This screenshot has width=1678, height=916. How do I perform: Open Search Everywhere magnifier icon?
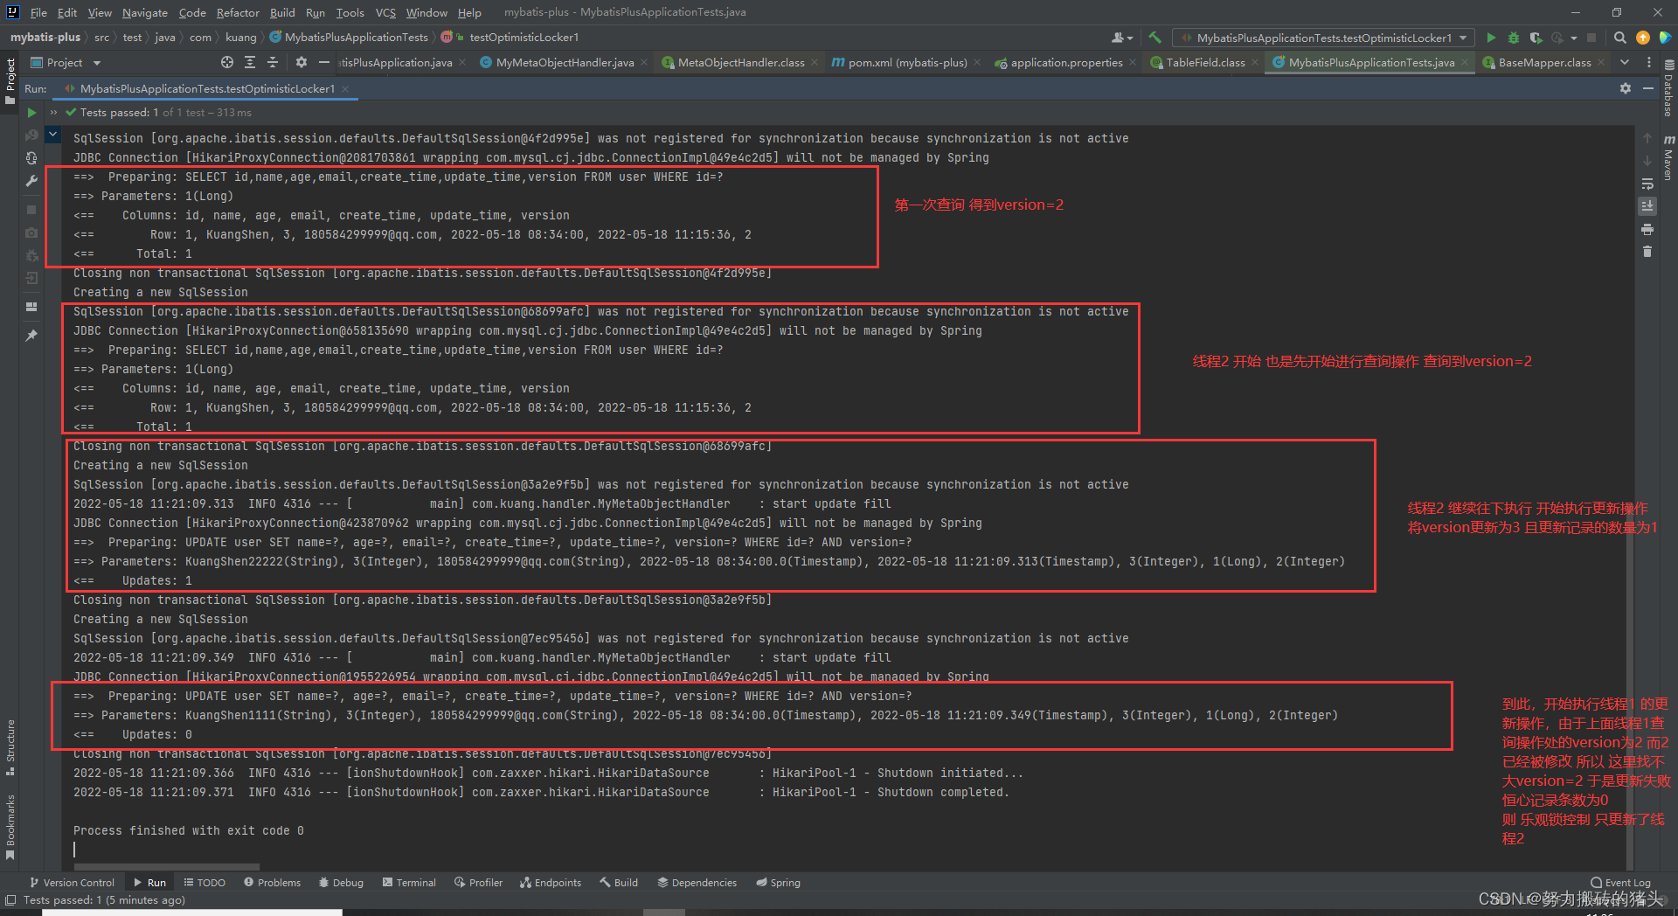[x=1619, y=38]
